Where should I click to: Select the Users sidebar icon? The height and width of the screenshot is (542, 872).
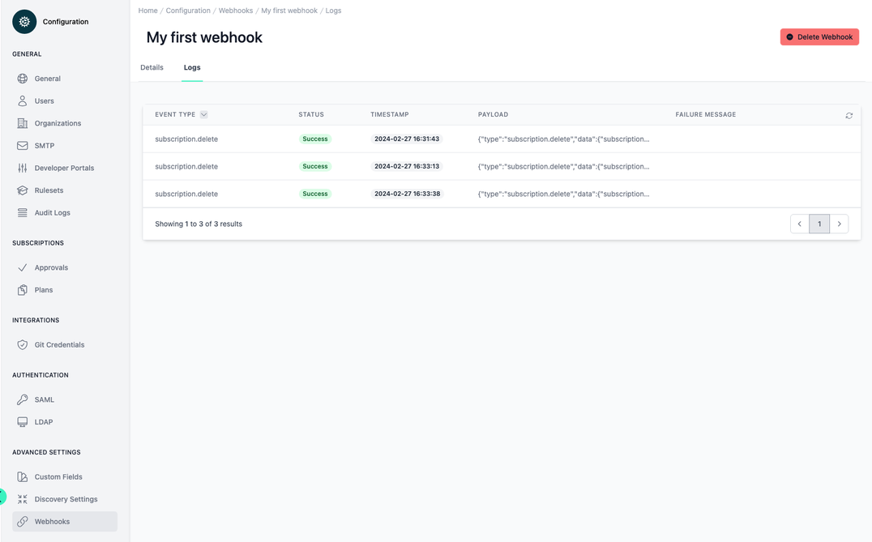[23, 100]
